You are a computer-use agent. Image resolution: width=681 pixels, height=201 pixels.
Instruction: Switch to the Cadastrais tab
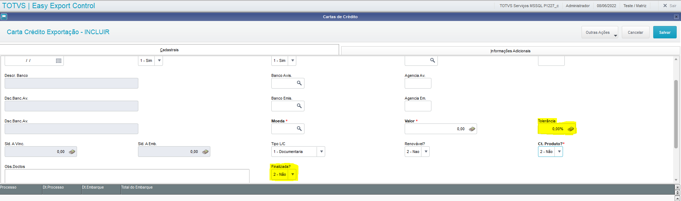coord(169,50)
